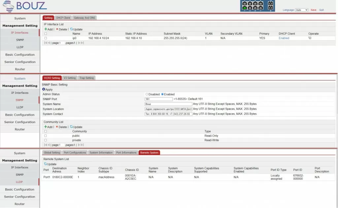Screen dimensions: 338x208
Task: Click the SNMP Port input field
Action: pos(159,99)
